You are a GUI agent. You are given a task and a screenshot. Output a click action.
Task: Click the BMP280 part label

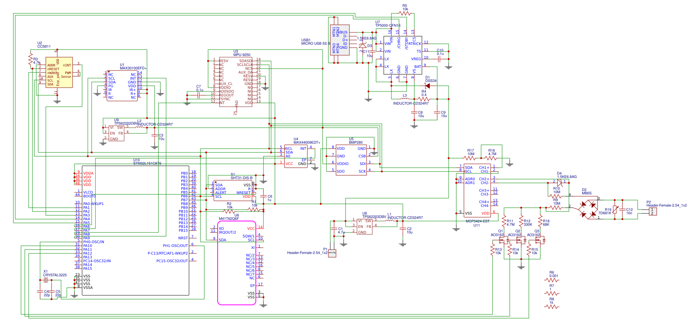(x=356, y=143)
